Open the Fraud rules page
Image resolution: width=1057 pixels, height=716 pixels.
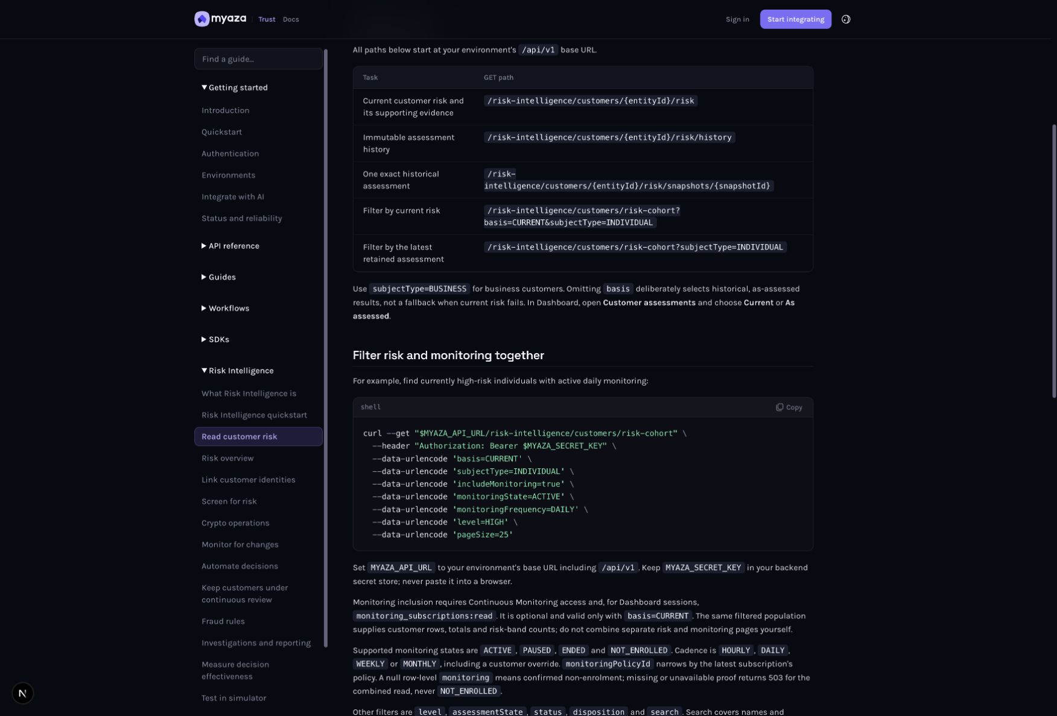pyautogui.click(x=223, y=621)
